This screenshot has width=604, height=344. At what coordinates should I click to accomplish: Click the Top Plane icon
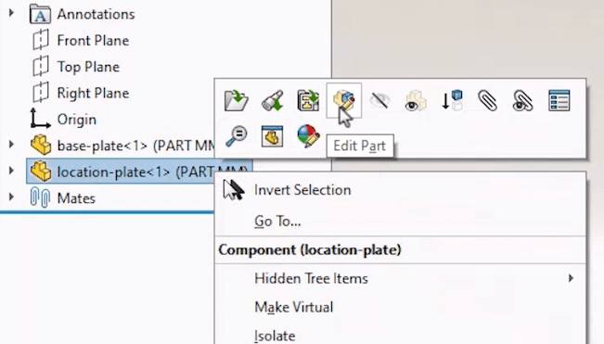click(x=41, y=66)
